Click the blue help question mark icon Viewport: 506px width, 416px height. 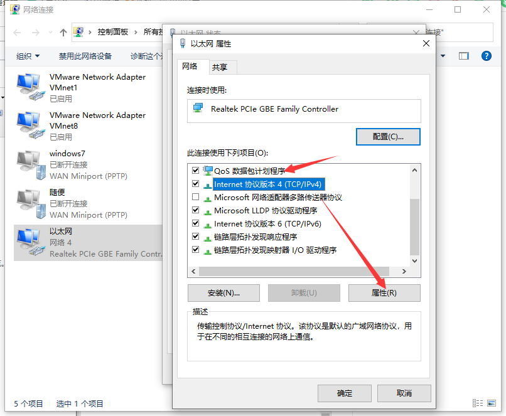(x=486, y=56)
